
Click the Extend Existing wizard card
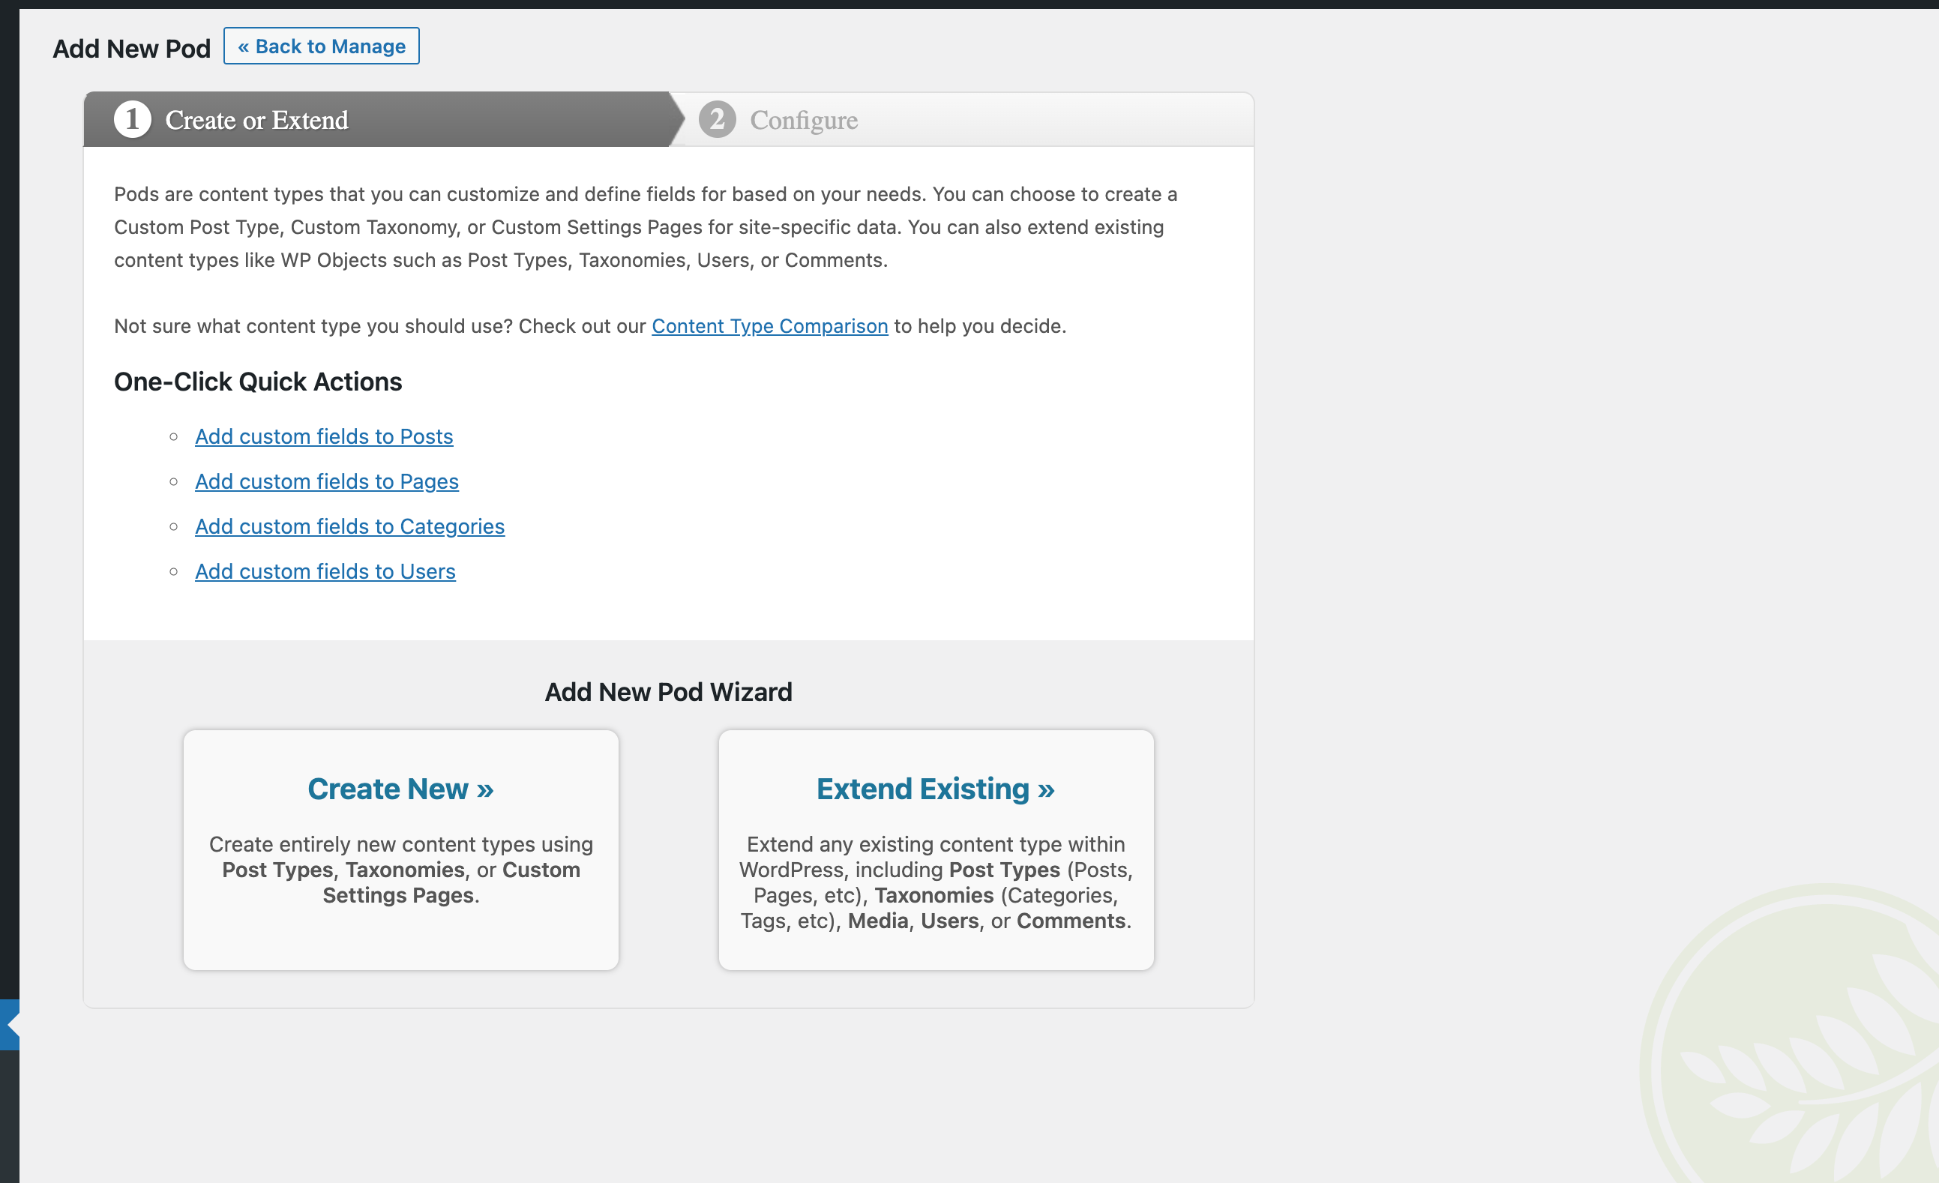click(x=935, y=849)
